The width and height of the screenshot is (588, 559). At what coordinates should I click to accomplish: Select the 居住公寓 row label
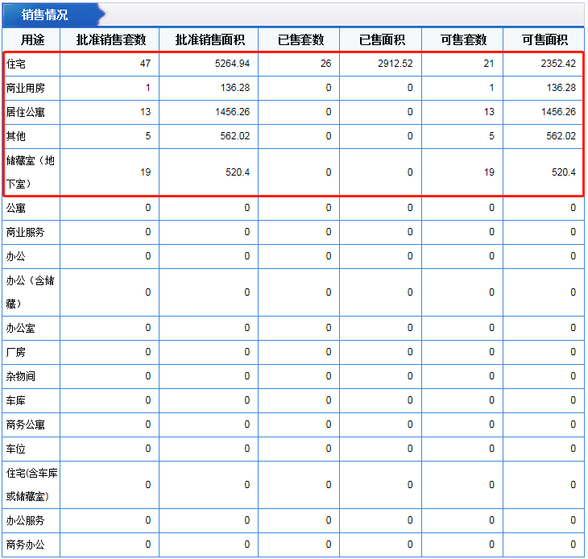click(25, 112)
